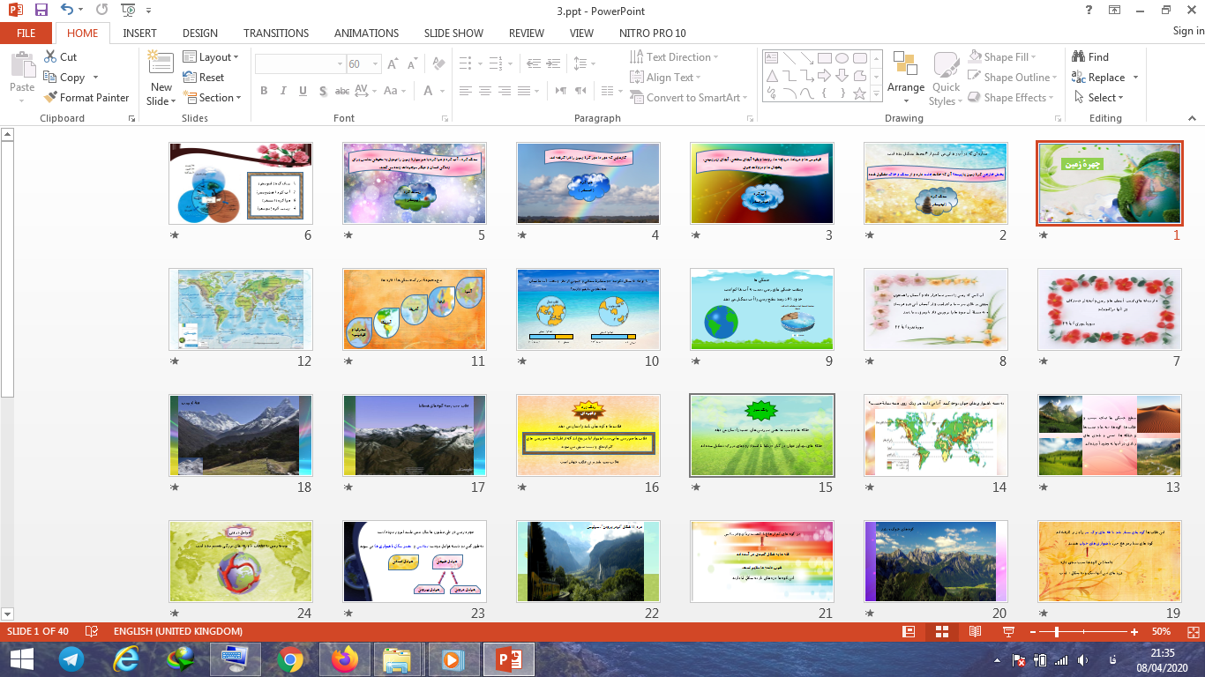1205x677 pixels.
Task: Launch Telegram from the taskbar
Action: tap(71, 658)
